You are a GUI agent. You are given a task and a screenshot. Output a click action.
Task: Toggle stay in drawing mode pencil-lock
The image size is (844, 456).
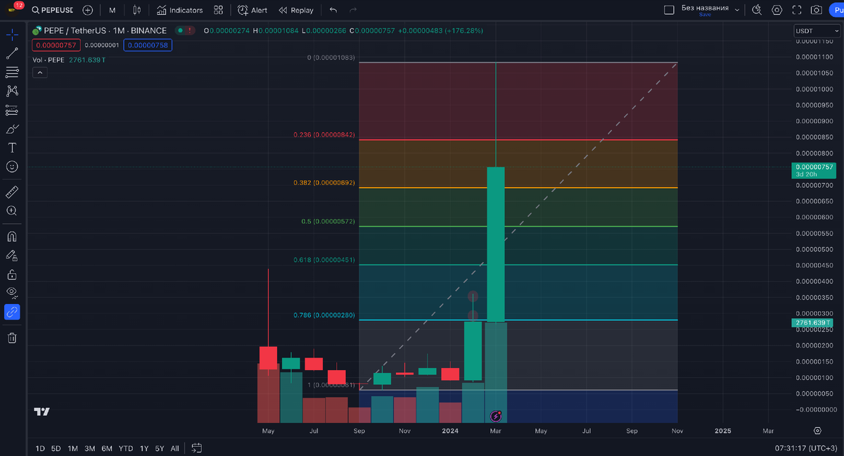pos(12,255)
